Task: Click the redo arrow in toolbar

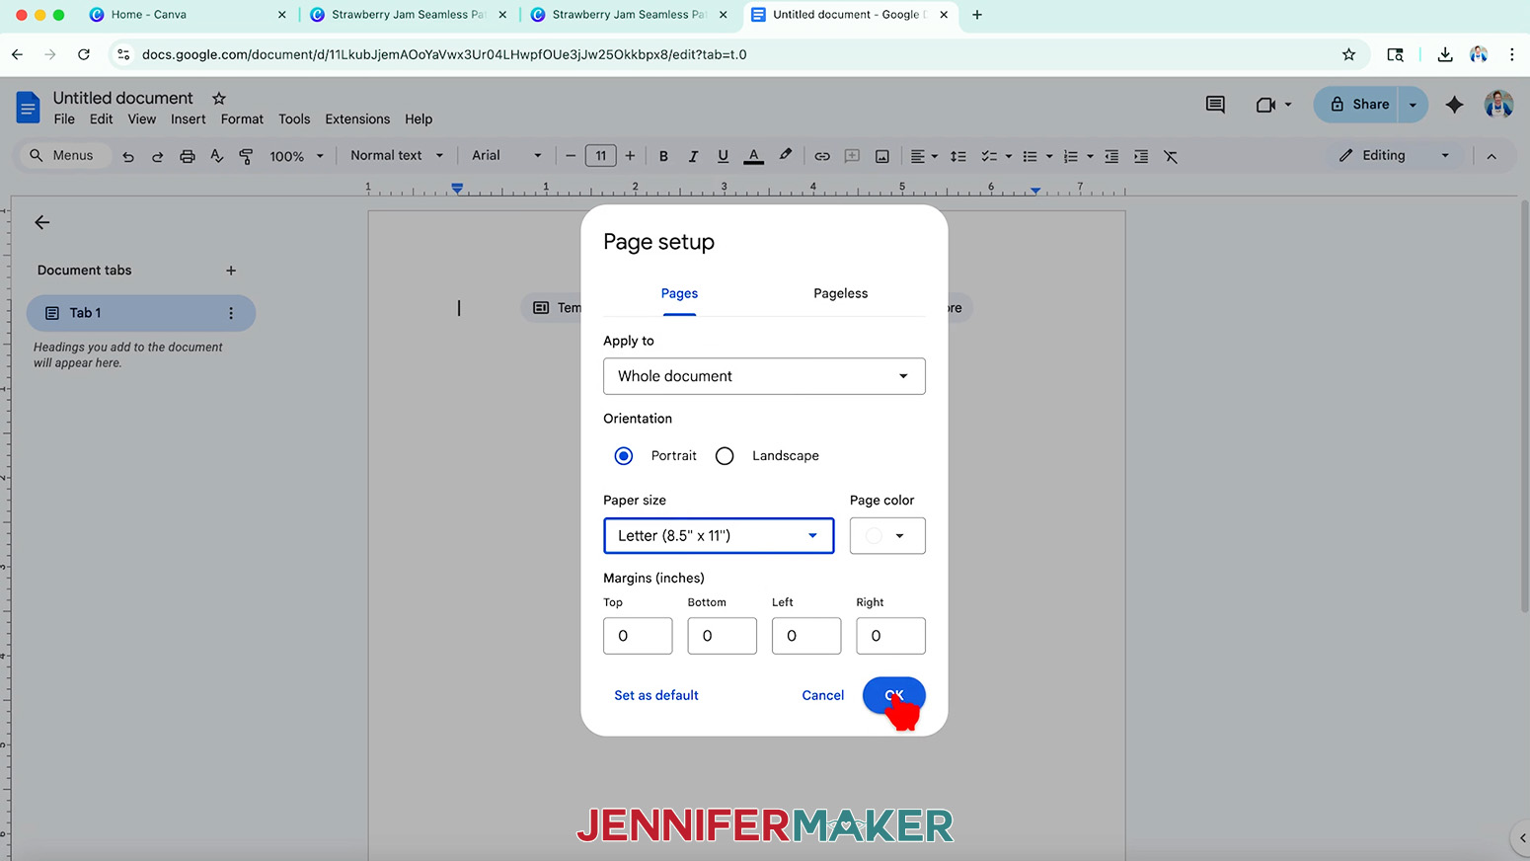Action: [x=157, y=156]
